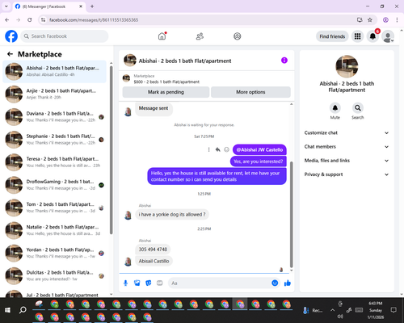Expand Media, files and links section
Viewport: 404px width, 323px height.
[x=347, y=161]
